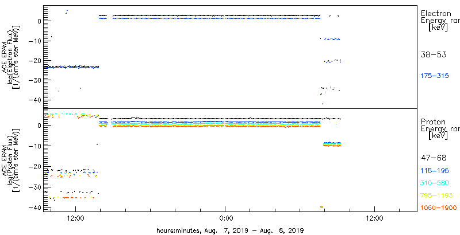Click the -20 tick label in proton panel
This screenshot has width=460, height=235.
(x=34, y=167)
